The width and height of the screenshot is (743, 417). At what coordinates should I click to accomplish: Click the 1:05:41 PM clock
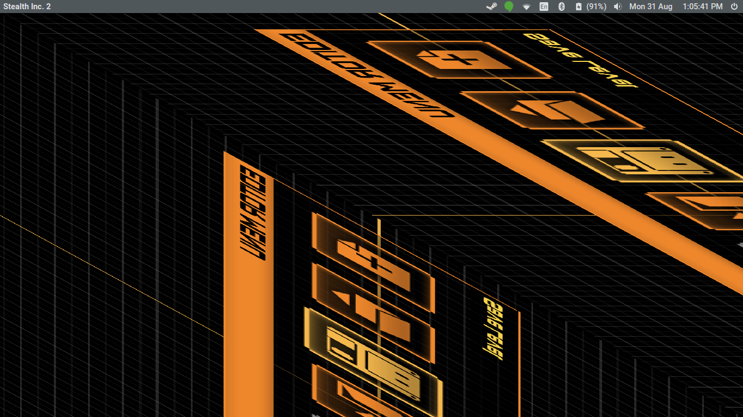[x=702, y=7]
